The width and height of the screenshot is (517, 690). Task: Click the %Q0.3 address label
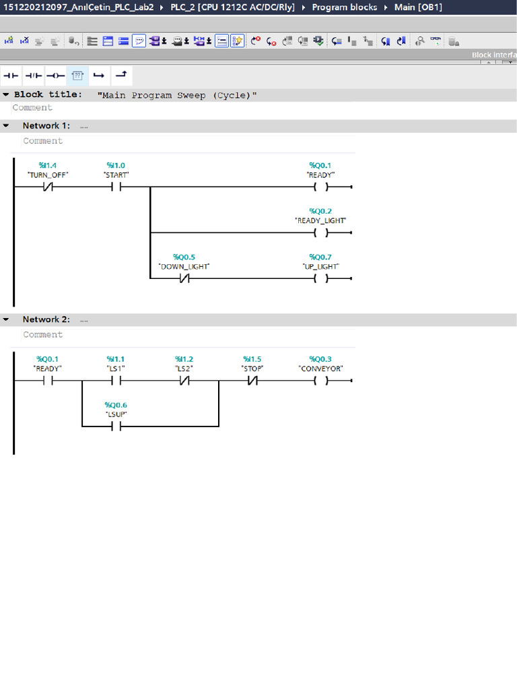tap(320, 359)
